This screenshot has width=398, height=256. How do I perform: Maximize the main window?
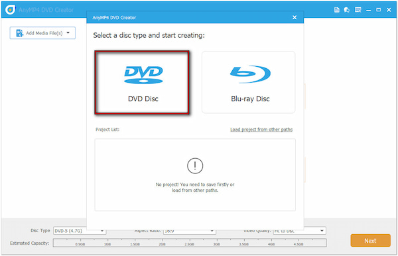click(x=379, y=10)
